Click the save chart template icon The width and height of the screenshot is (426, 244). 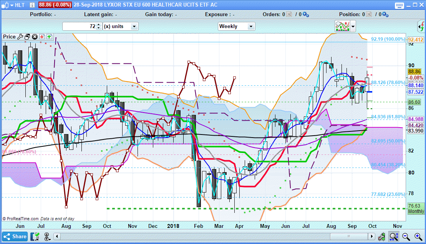(x=35, y=237)
